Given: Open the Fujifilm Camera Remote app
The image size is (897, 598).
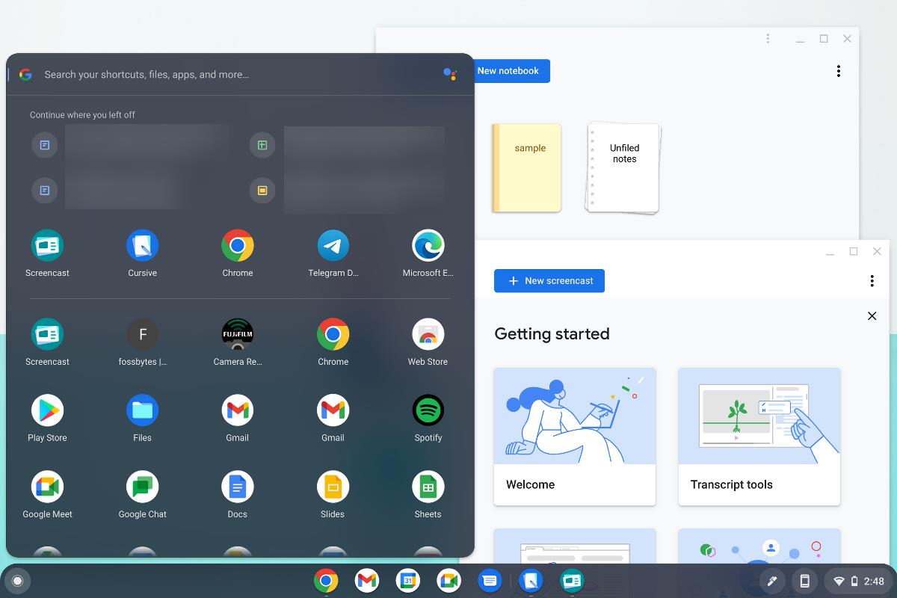Looking at the screenshot, I should (x=237, y=334).
